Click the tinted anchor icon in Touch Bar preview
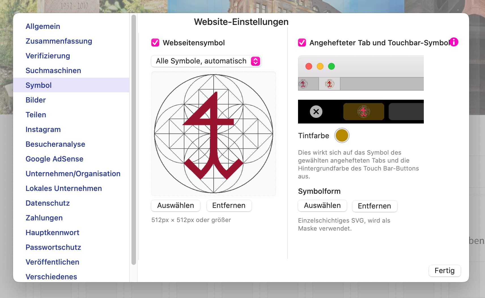Screen dimensions: 485x298 click(364, 112)
